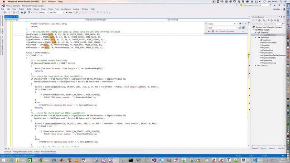Open the Project menu
The height and width of the screenshot is (163, 290).
point(21,9)
